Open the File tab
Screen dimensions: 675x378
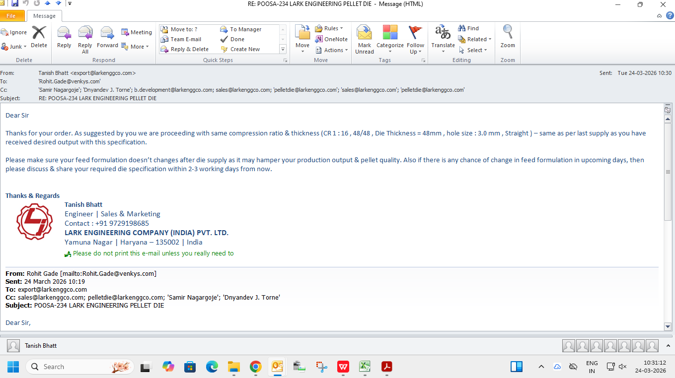pos(11,16)
